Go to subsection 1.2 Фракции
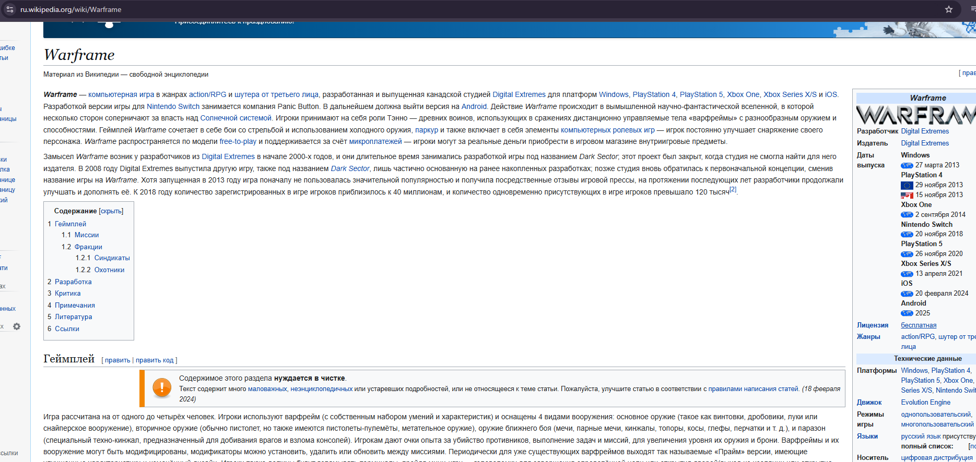The height and width of the screenshot is (462, 976). [88, 247]
